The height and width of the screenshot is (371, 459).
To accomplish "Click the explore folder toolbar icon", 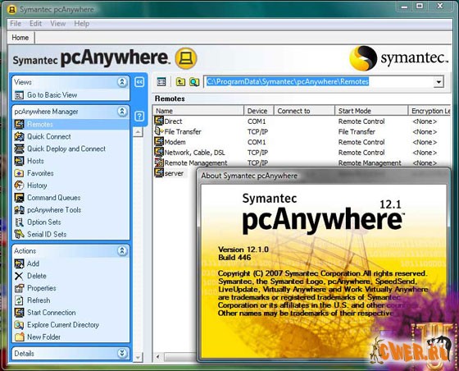I will tap(194, 82).
